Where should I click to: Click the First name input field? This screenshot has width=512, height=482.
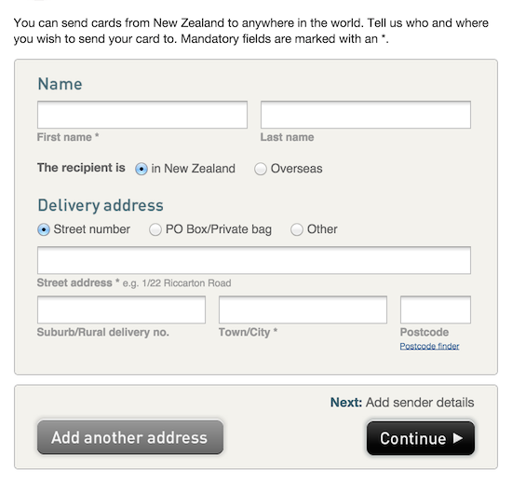point(142,115)
